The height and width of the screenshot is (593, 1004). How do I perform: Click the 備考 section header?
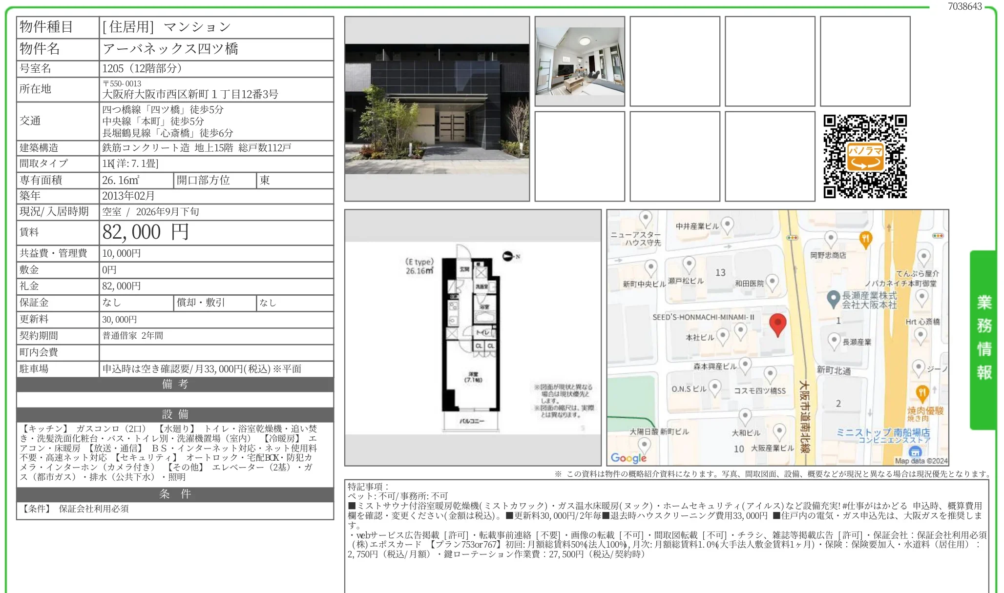pyautogui.click(x=175, y=385)
